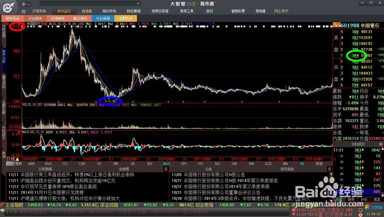Choose the PSY indicator

pyautogui.click(x=200, y=164)
